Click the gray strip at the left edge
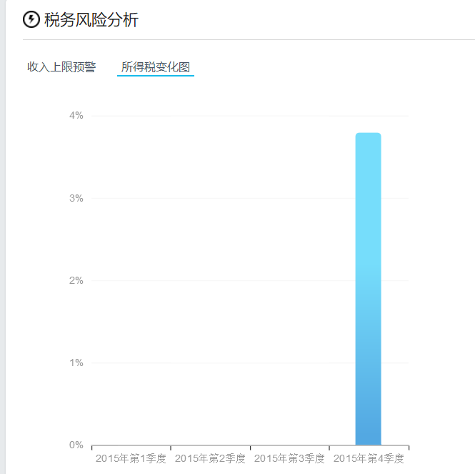The width and height of the screenshot is (475, 474). click(x=2, y=236)
